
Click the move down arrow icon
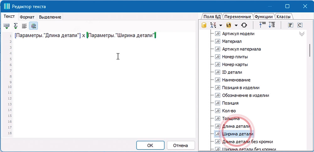(x=272, y=25)
